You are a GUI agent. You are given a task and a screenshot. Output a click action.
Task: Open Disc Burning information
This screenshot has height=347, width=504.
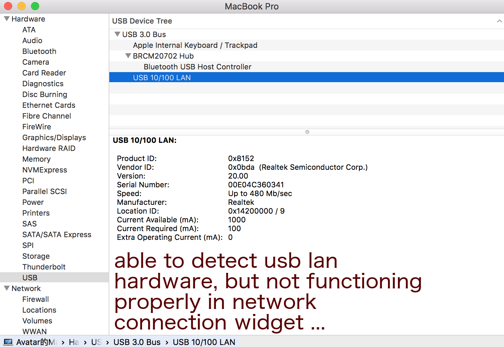point(45,94)
